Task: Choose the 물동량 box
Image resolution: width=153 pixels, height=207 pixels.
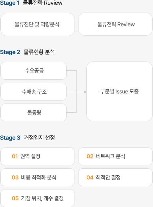Action: (x=33, y=112)
